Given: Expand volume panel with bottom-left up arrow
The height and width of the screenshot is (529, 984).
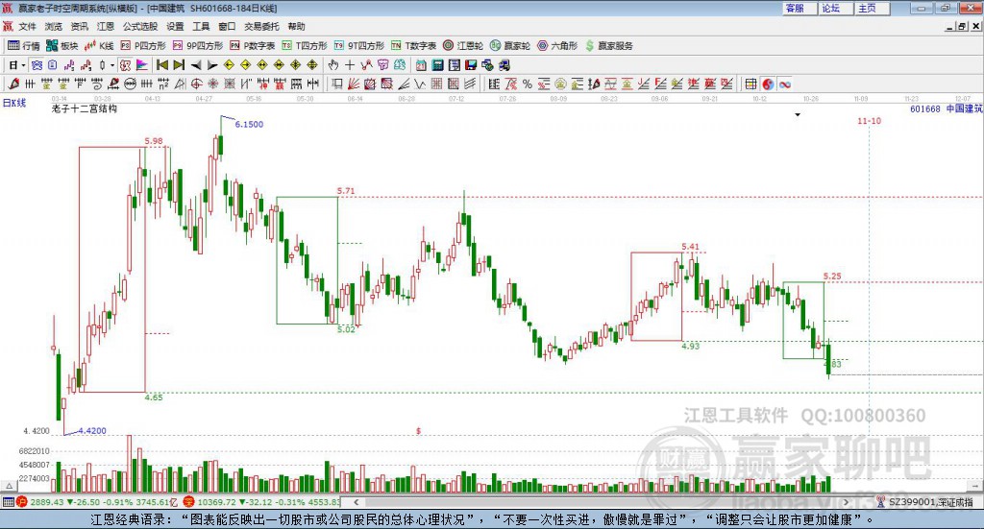Looking at the screenshot, I should (9, 486).
